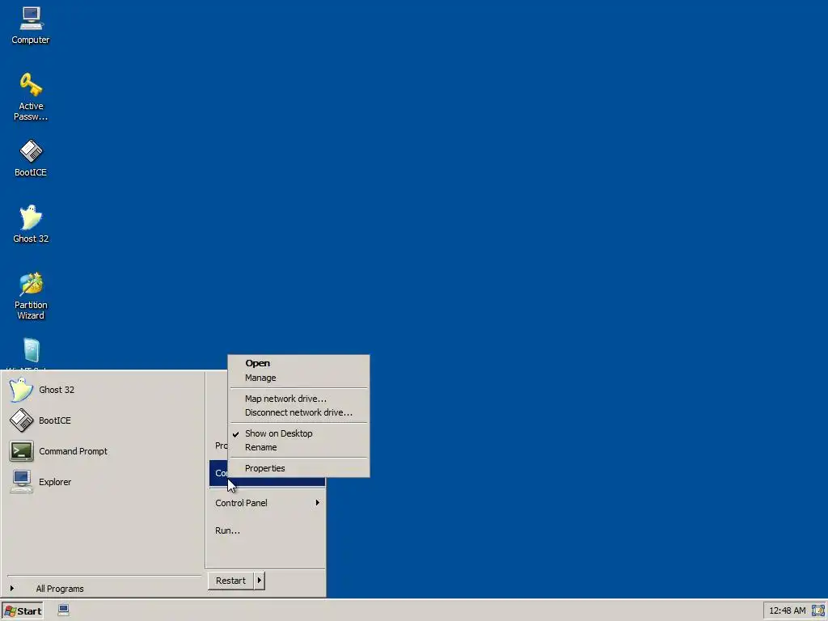Viewport: 828px width, 621px height.
Task: Toggle Show on Desktop option
Action: tap(298, 433)
